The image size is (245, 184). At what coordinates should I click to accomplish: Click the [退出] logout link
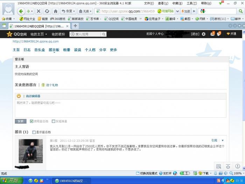pos(195,34)
